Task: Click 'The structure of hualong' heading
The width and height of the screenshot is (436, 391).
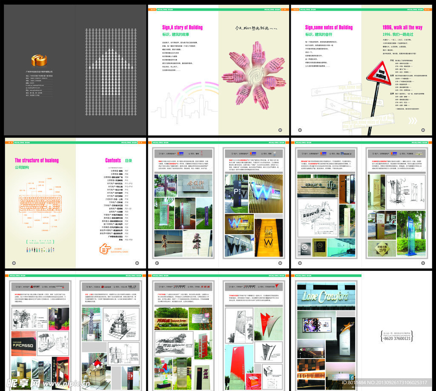Action: coord(37,161)
